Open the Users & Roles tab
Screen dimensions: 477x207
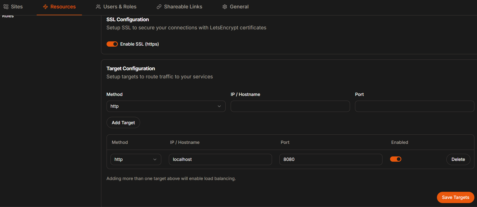[116, 7]
